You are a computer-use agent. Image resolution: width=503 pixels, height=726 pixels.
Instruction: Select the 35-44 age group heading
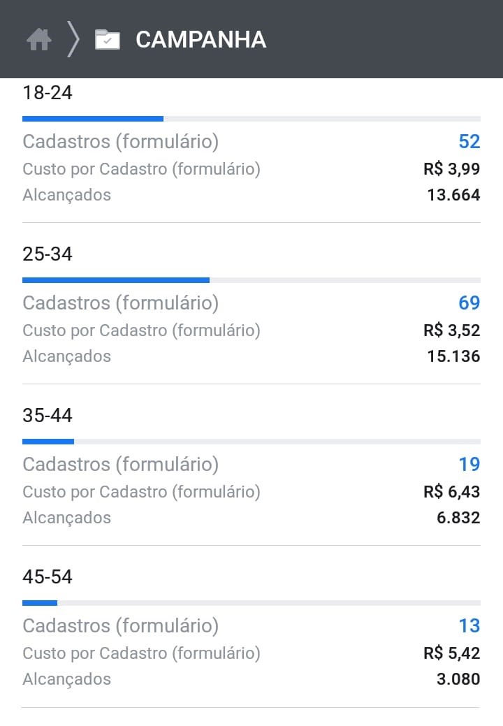click(x=48, y=415)
